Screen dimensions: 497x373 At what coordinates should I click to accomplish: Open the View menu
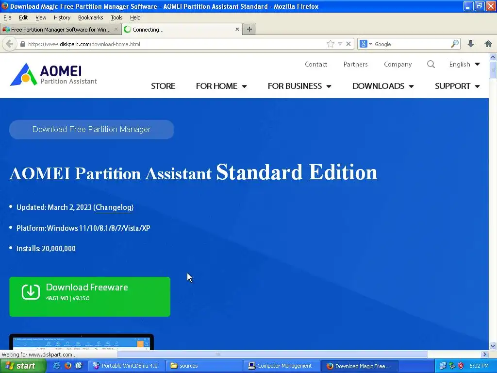[41, 17]
